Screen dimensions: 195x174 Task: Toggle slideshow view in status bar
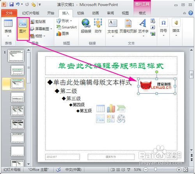tap(129, 170)
